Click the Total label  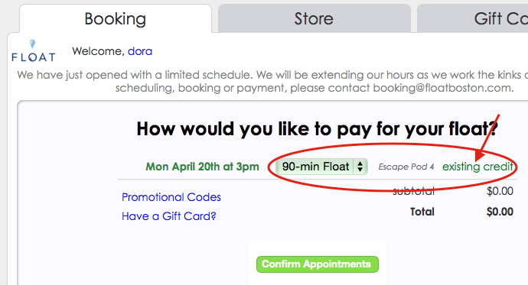click(422, 212)
